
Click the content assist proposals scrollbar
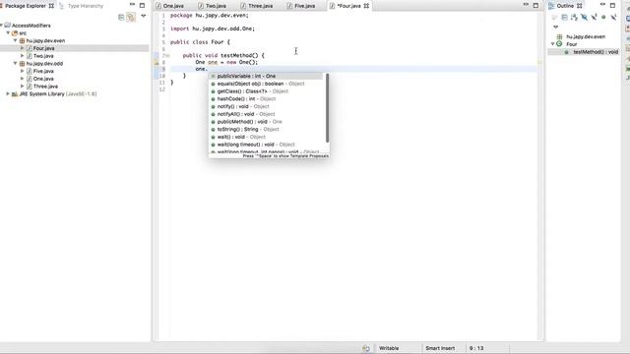coord(327,107)
